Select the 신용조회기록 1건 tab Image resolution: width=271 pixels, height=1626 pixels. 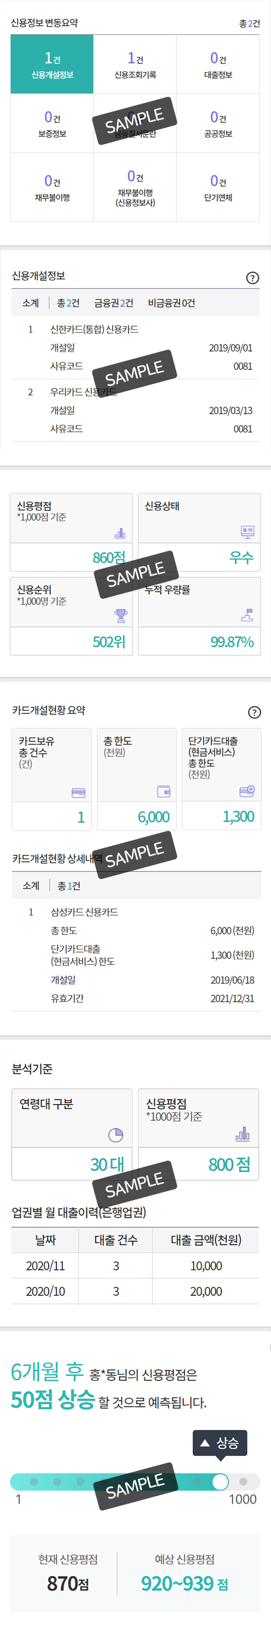coord(135,65)
